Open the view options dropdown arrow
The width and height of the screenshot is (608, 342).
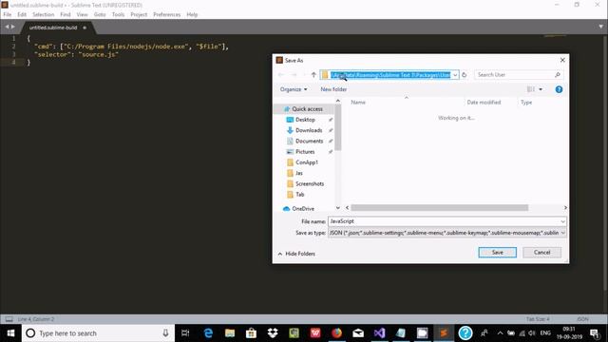(541, 89)
